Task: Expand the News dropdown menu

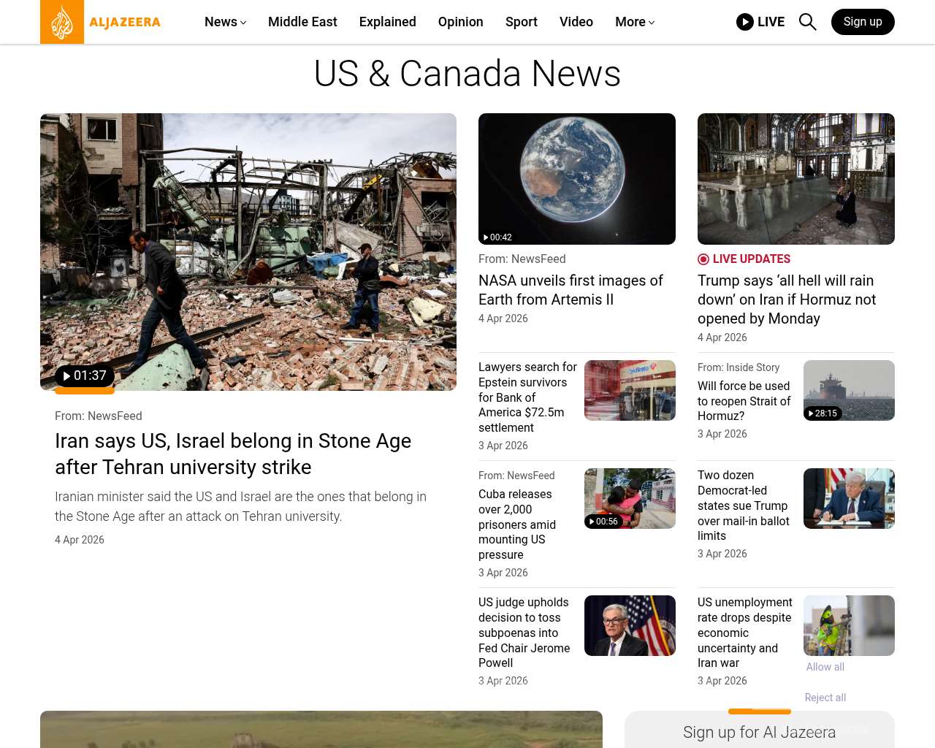Action: tap(225, 22)
